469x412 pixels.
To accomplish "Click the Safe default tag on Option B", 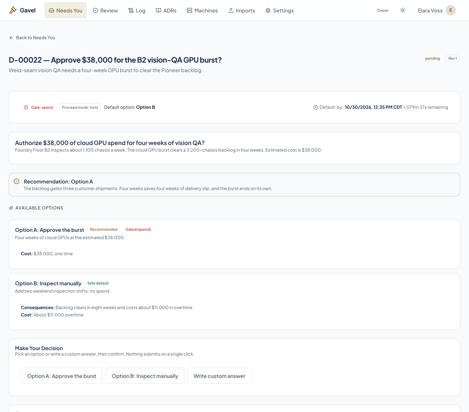I will click(98, 283).
